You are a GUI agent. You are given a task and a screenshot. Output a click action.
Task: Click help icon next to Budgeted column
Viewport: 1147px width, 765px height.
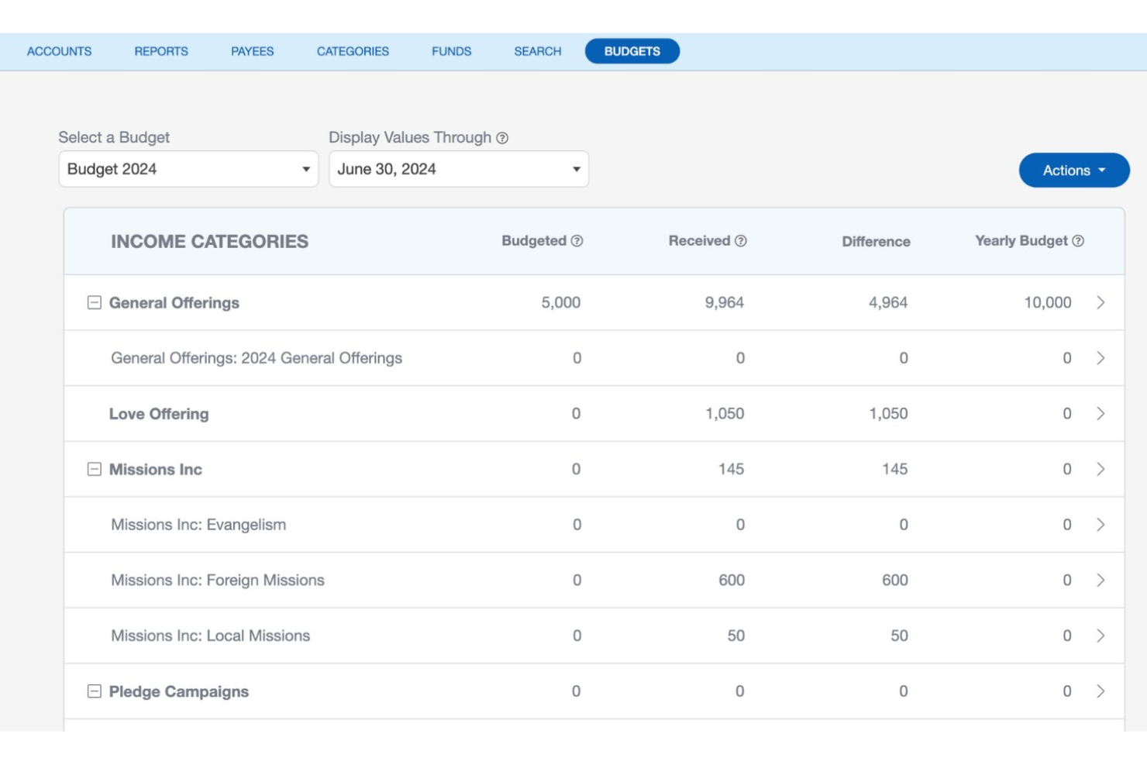(x=577, y=241)
